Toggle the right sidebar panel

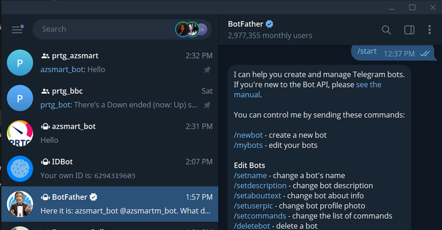click(409, 30)
